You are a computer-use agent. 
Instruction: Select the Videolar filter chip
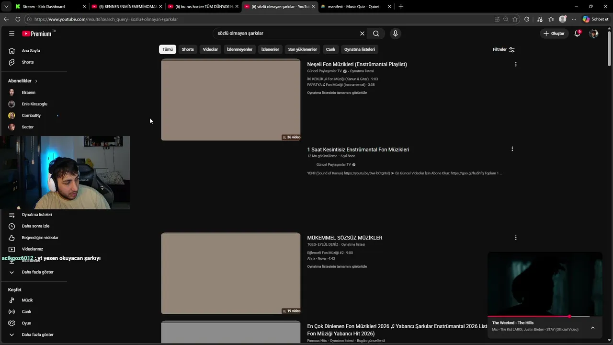(x=210, y=49)
